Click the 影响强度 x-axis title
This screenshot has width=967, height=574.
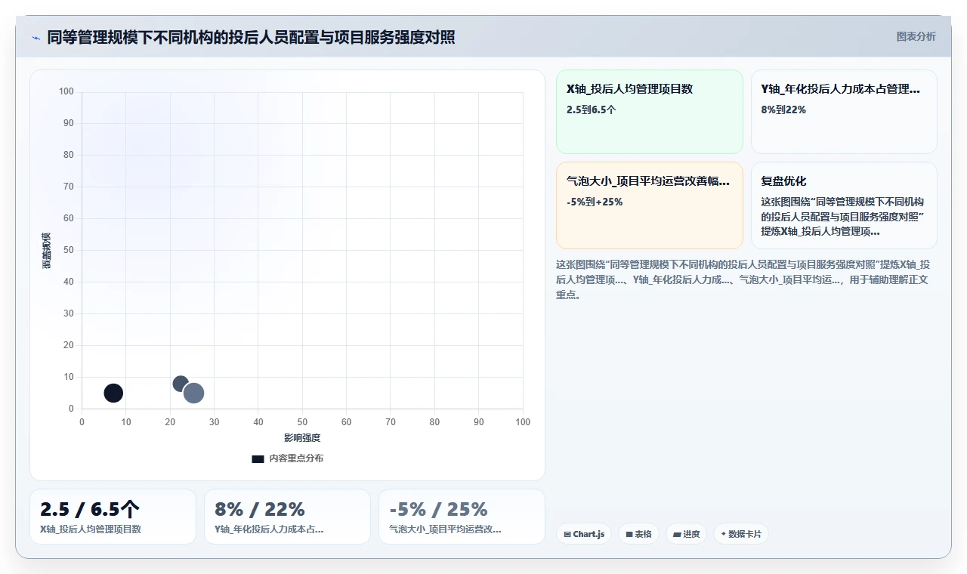(302, 438)
